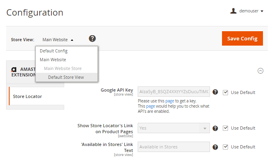This screenshot has width=275, height=160.
Task: Choose Main Website in scope menu
Action: point(53,60)
